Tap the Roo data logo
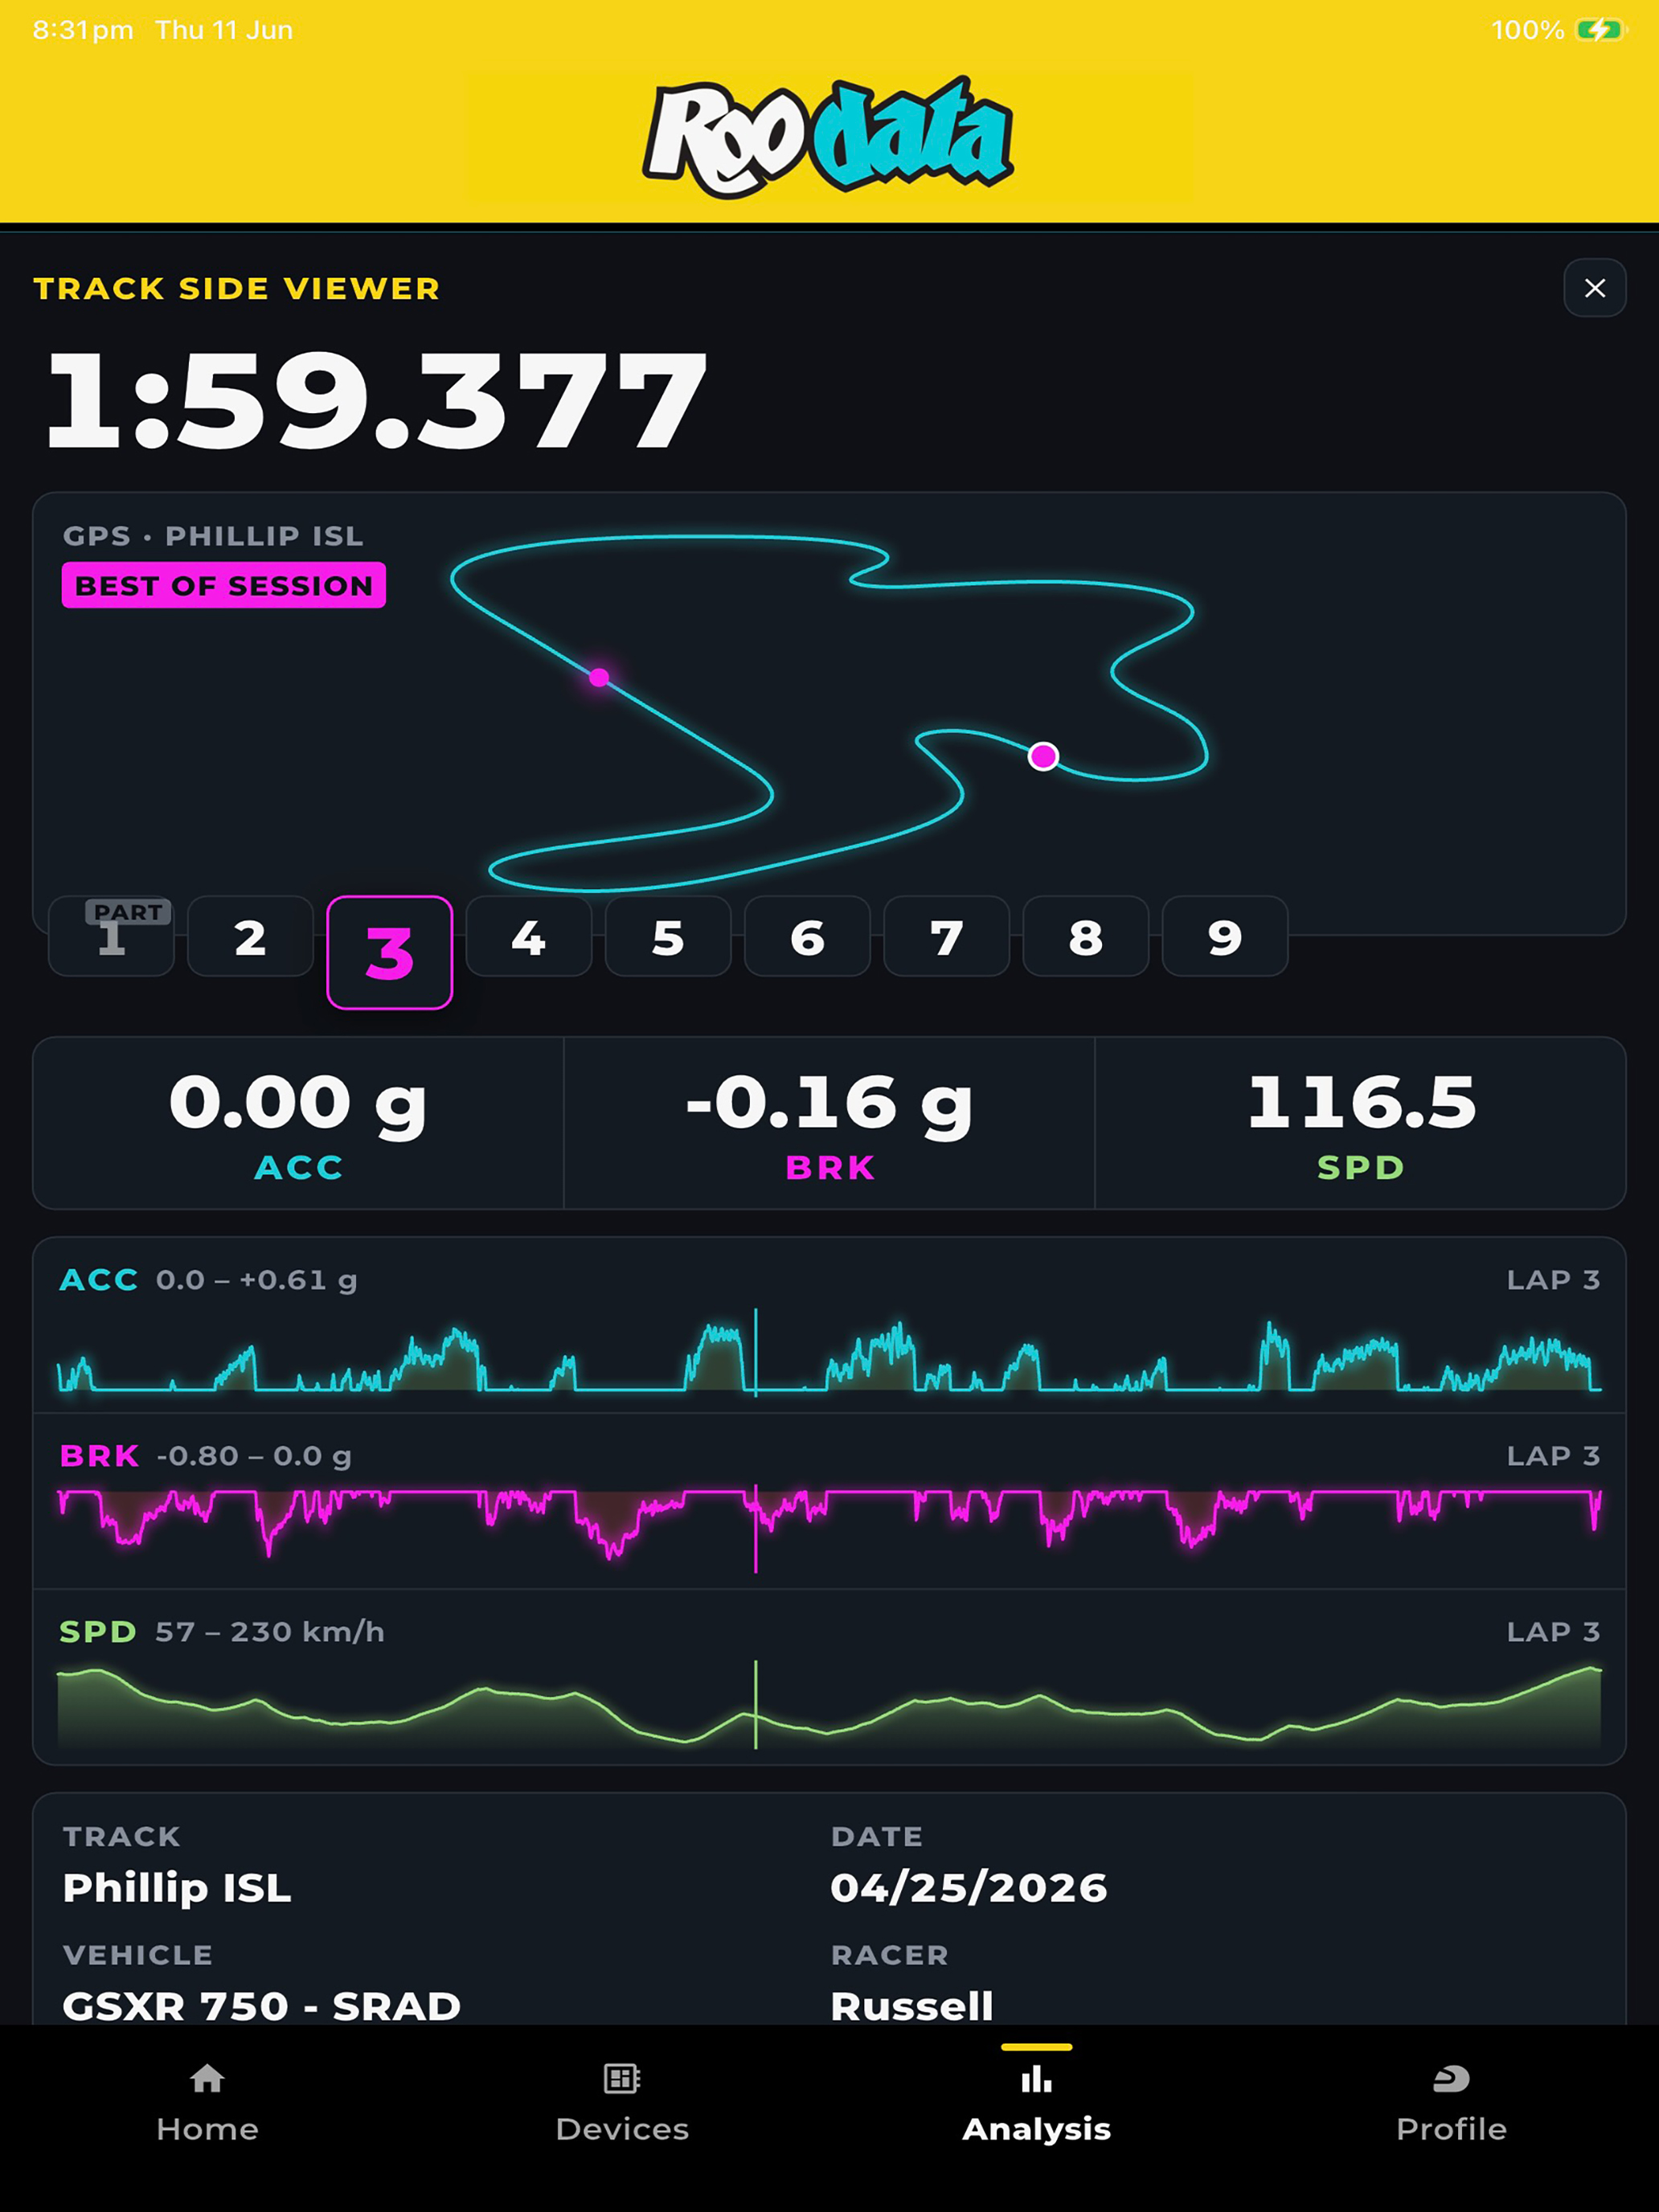 (x=828, y=137)
